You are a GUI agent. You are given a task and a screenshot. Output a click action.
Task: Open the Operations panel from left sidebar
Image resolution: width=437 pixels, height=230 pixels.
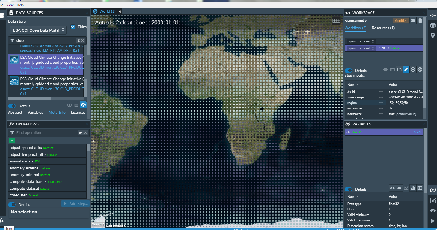pos(2,220)
